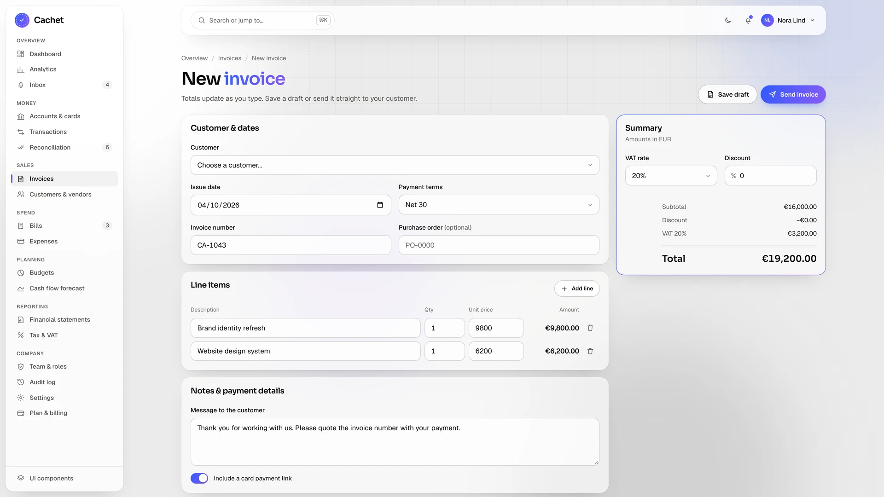Delete the Brand identity refresh line
Screen dimensions: 884x497
[590, 328]
